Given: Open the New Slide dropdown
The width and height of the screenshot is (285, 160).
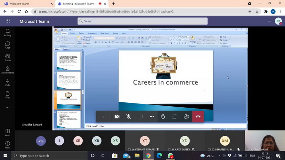Looking at the screenshot, I should tap(79, 43).
